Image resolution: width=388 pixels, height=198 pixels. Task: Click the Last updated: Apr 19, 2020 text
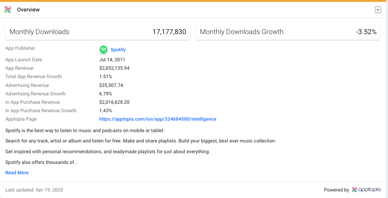click(x=34, y=190)
